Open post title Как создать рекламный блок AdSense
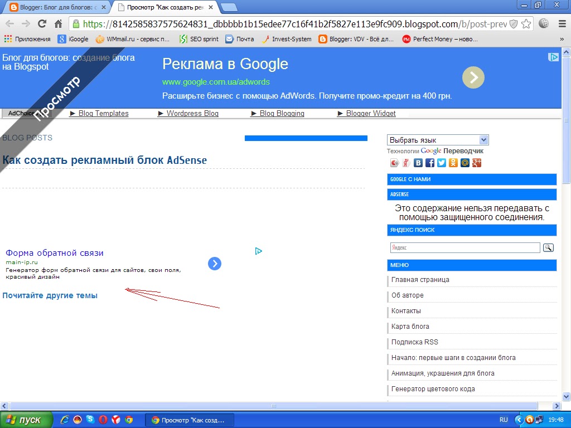The image size is (571, 428). point(104,160)
